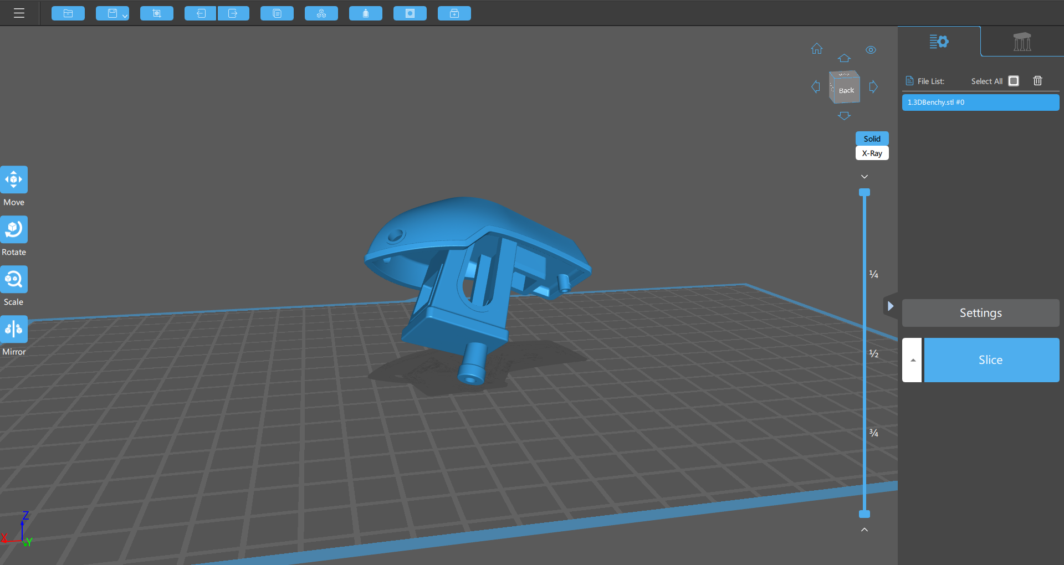
Task: Click the open file folder icon
Action: pyautogui.click(x=68, y=13)
